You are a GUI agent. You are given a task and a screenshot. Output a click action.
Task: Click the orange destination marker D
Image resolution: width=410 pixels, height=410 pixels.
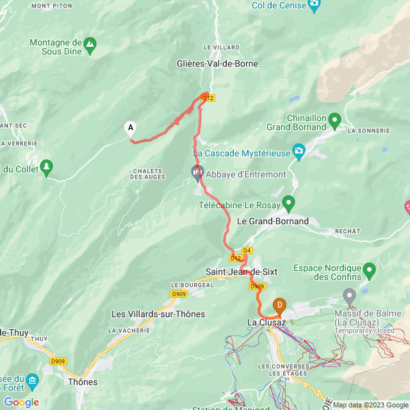[279, 307]
